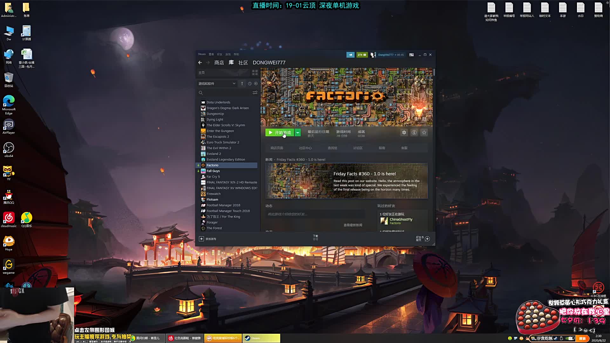
Task: Open the 好友 friends menu
Action: coord(220,54)
